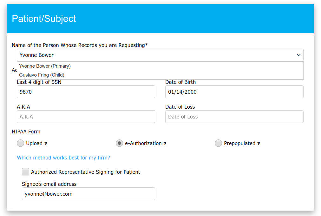Focus the Date of Birth field

(234, 91)
